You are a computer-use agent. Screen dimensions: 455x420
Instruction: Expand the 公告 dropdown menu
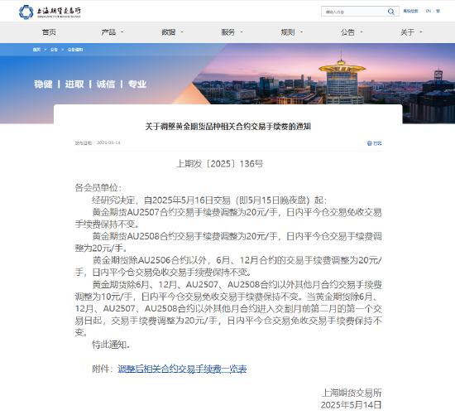[x=352, y=32]
